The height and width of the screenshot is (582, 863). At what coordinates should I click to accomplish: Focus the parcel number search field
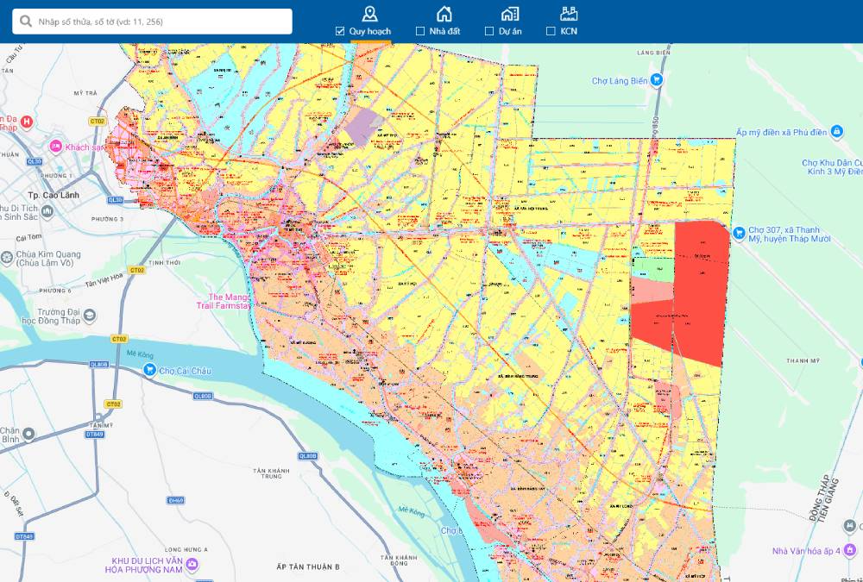pyautogui.click(x=160, y=22)
